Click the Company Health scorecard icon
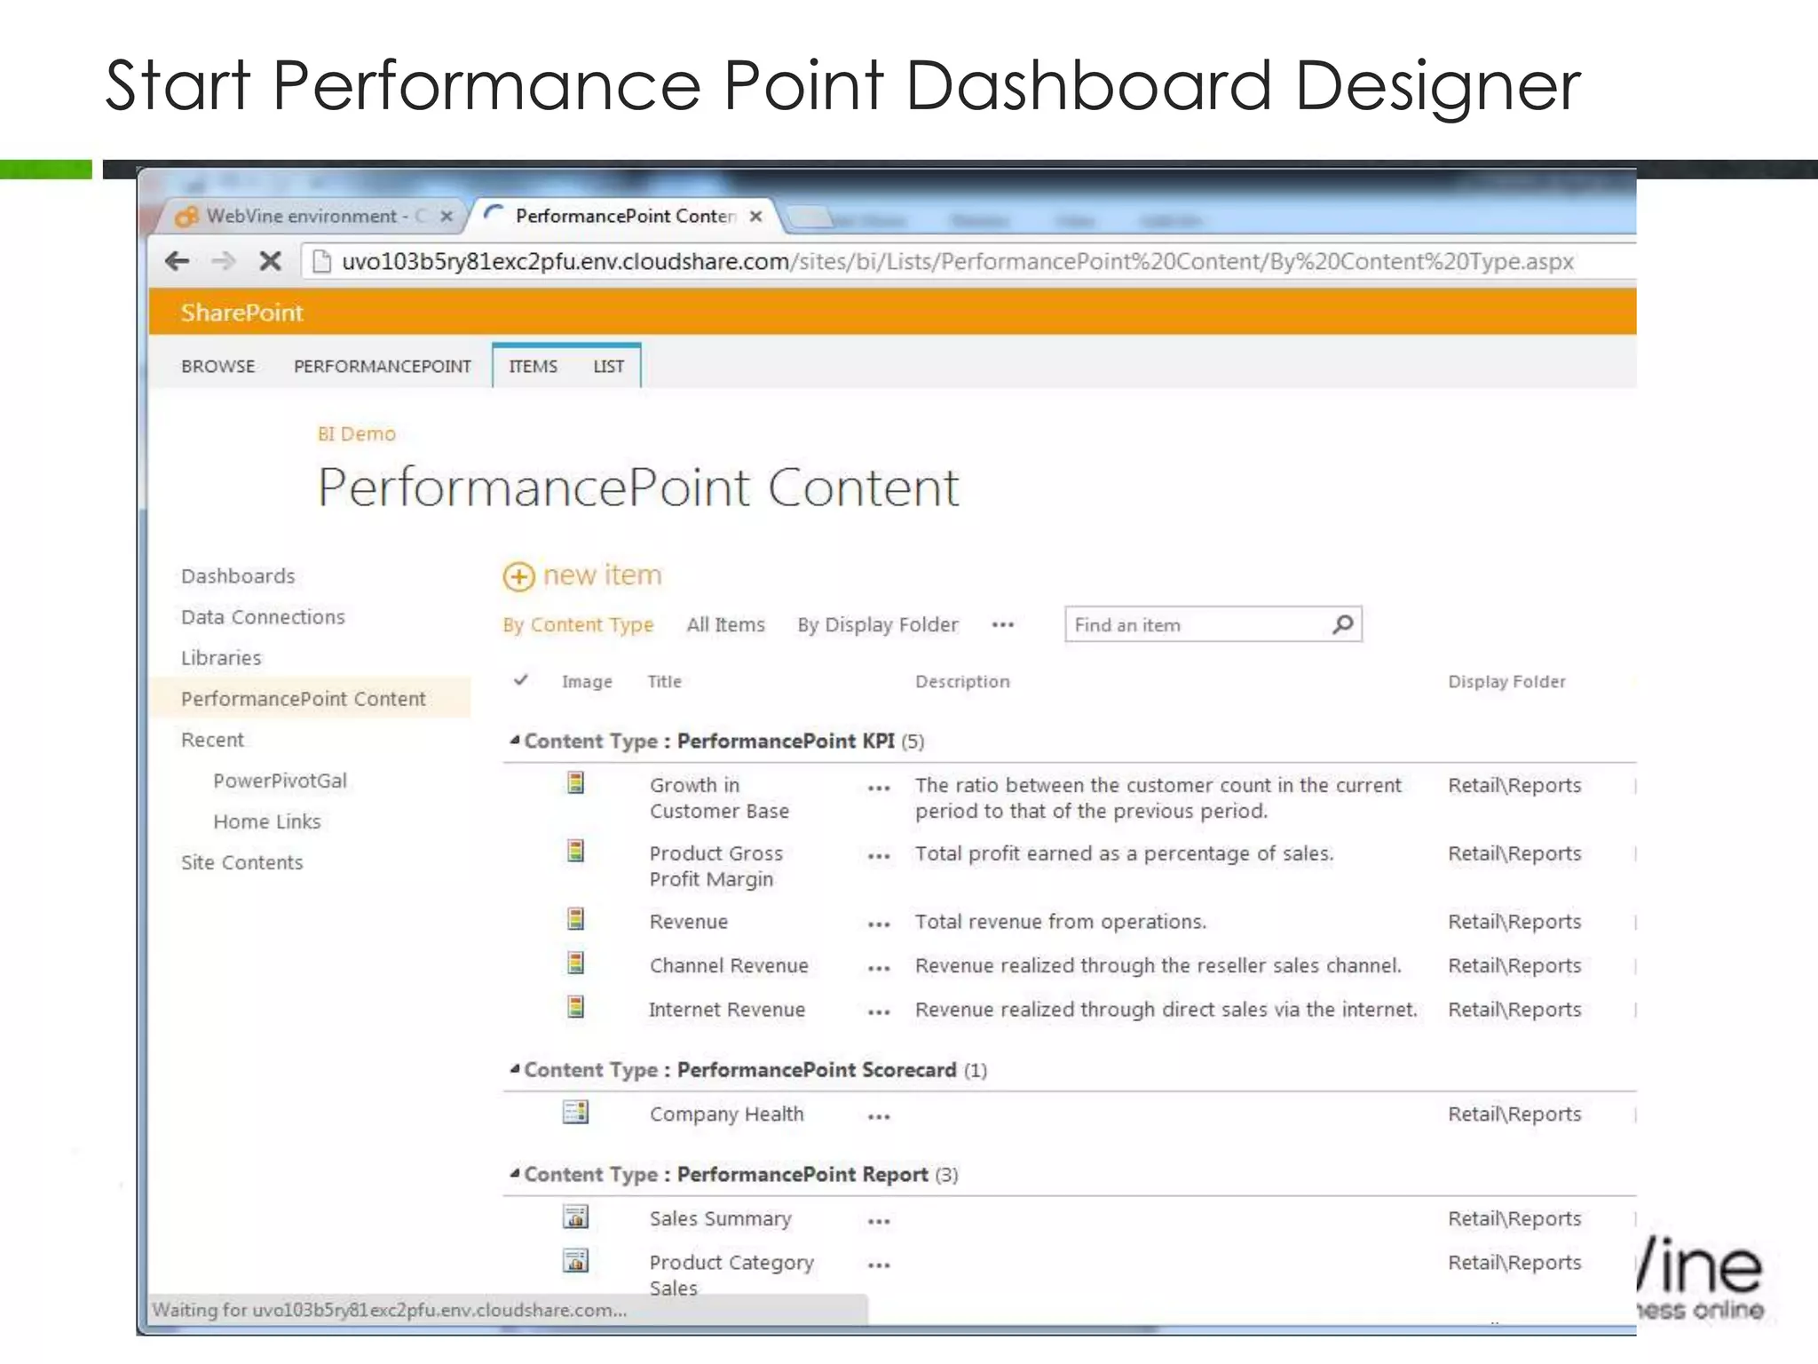Image resolution: width=1818 pixels, height=1364 pixels. tap(576, 1112)
